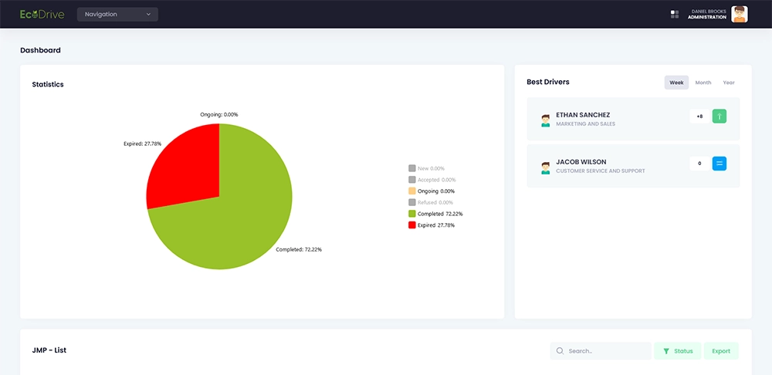Focus the JMP list search field
Image resolution: width=772 pixels, height=375 pixels.
(x=607, y=351)
